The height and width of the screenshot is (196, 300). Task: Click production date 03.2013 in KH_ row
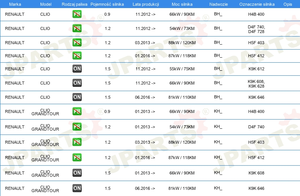[145, 142]
